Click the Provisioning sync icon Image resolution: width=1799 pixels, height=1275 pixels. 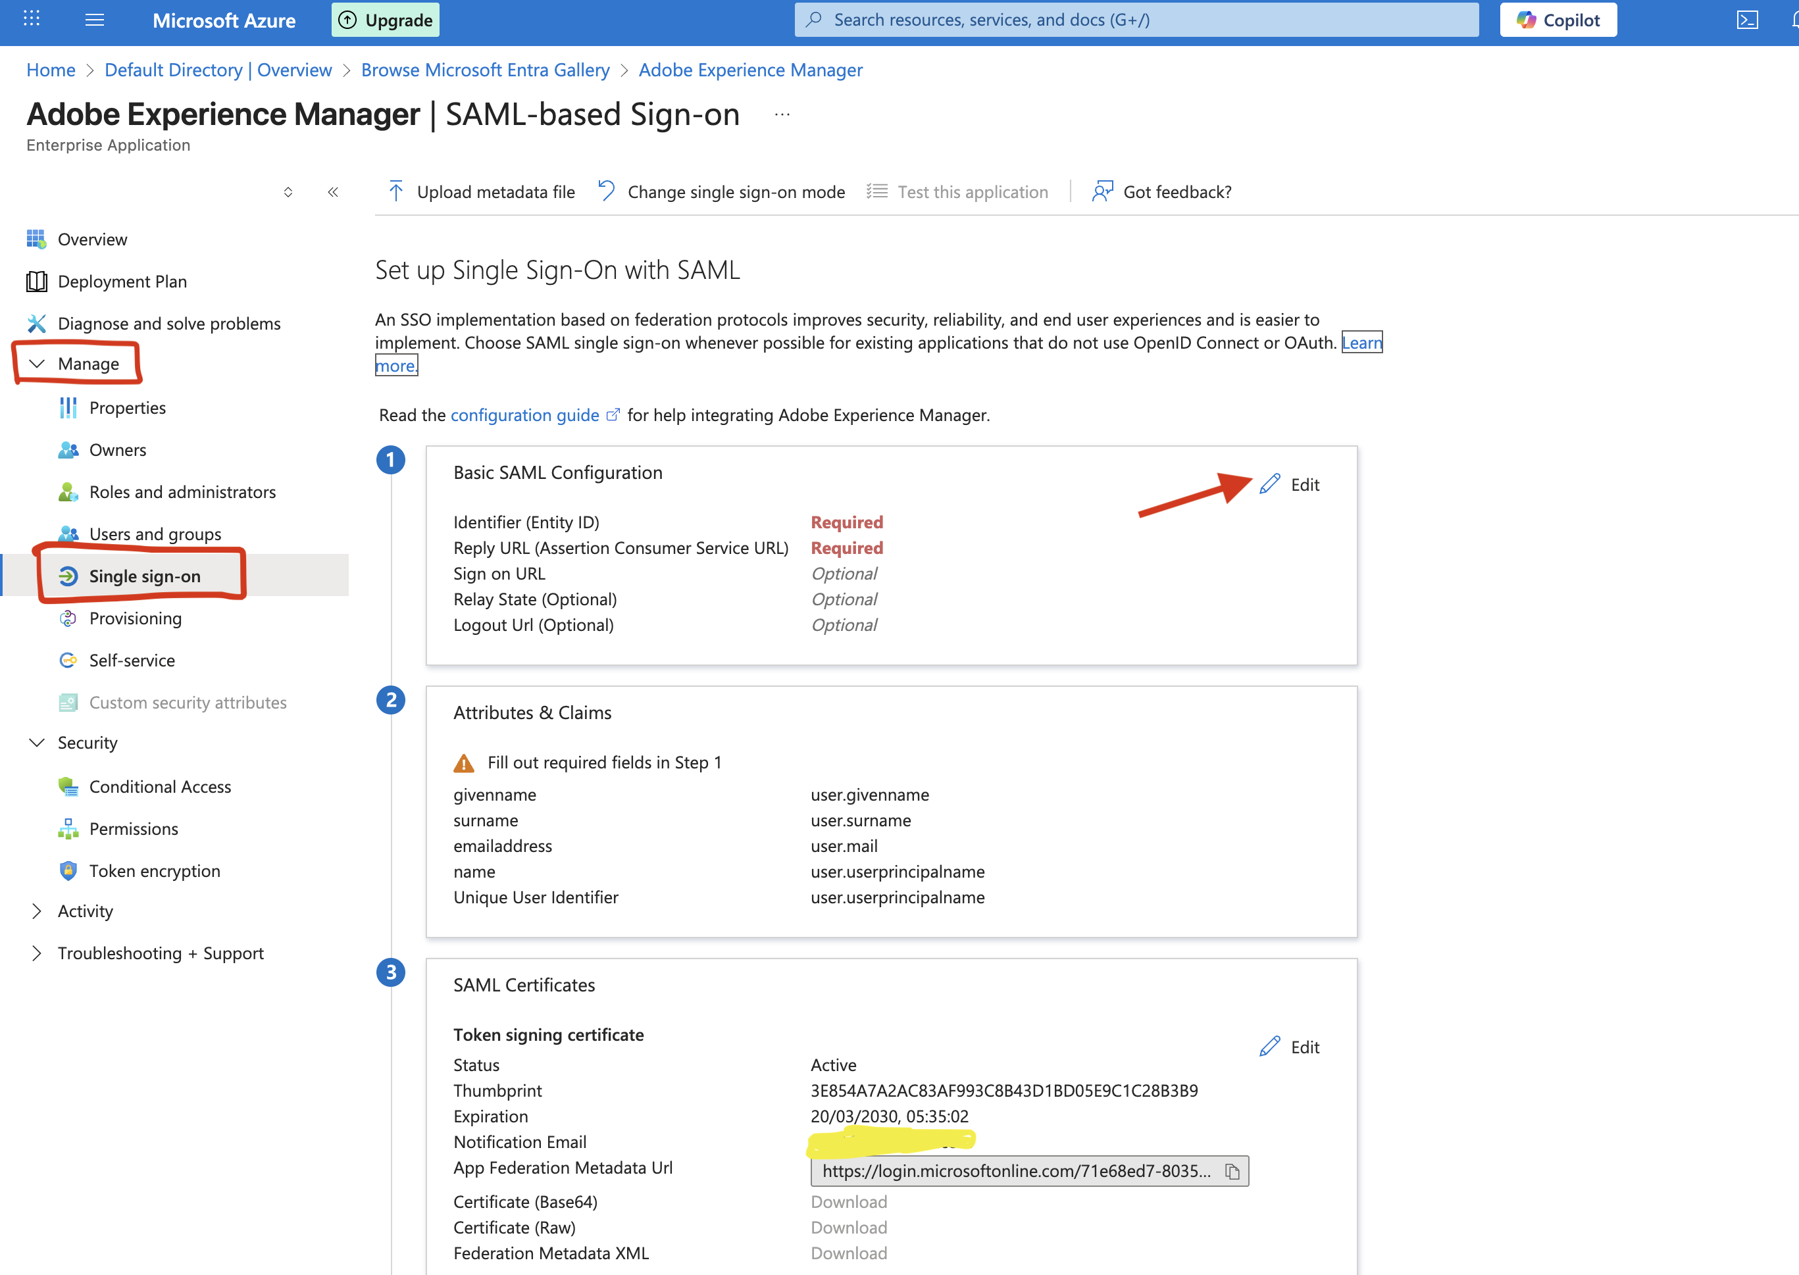coord(68,618)
